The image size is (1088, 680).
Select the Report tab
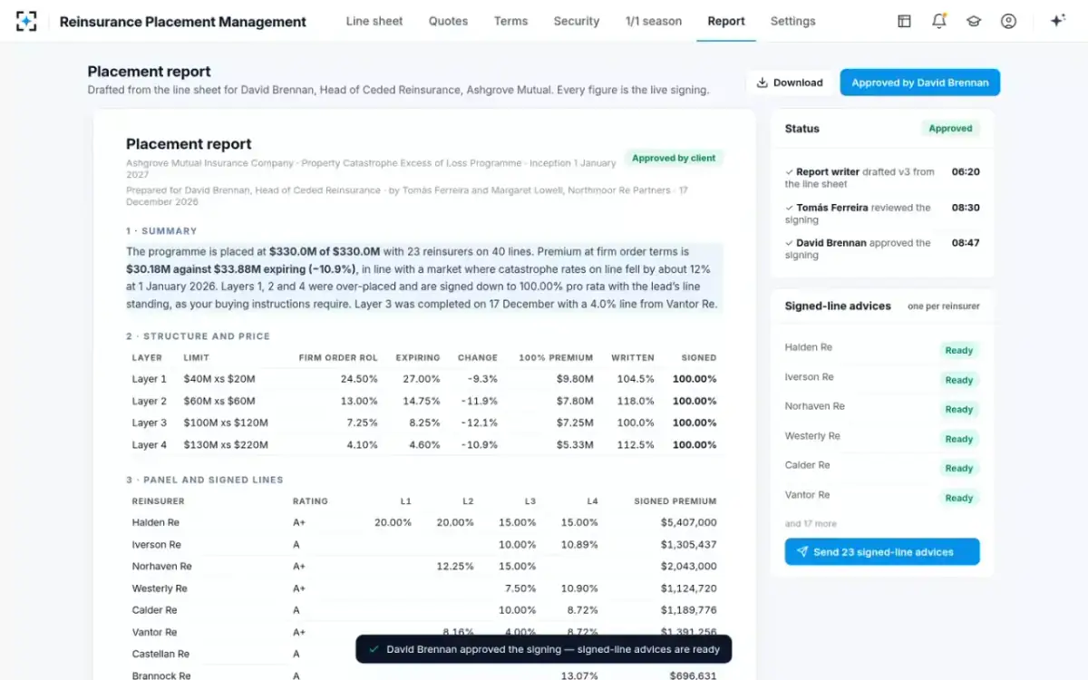click(726, 21)
